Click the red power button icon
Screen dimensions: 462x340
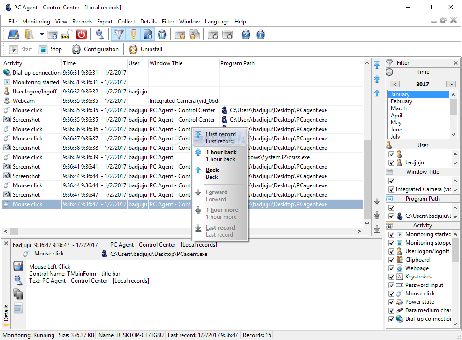[81, 34]
